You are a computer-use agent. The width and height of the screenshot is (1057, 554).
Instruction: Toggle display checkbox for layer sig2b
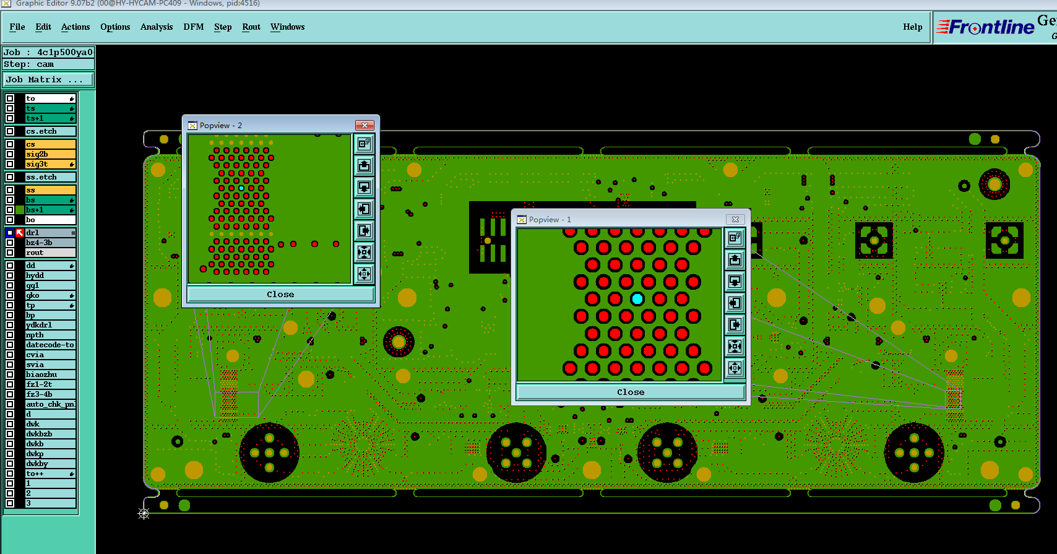pos(10,154)
